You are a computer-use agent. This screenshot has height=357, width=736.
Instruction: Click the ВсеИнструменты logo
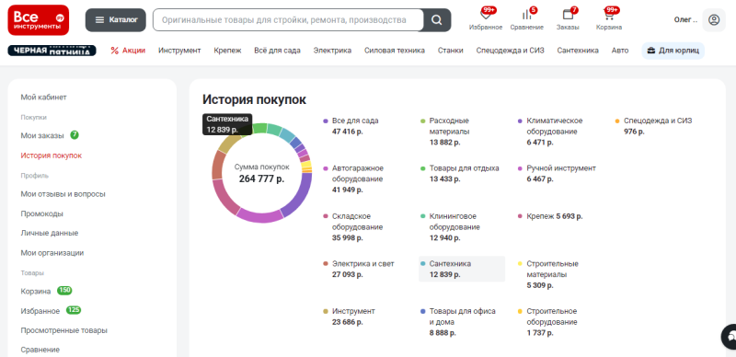[x=39, y=20]
